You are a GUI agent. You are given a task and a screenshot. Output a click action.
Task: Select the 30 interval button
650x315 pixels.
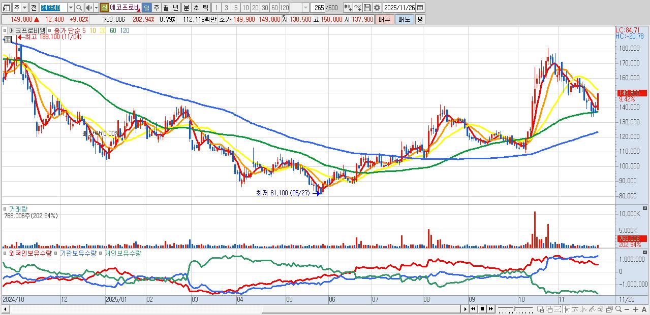pos(265,8)
